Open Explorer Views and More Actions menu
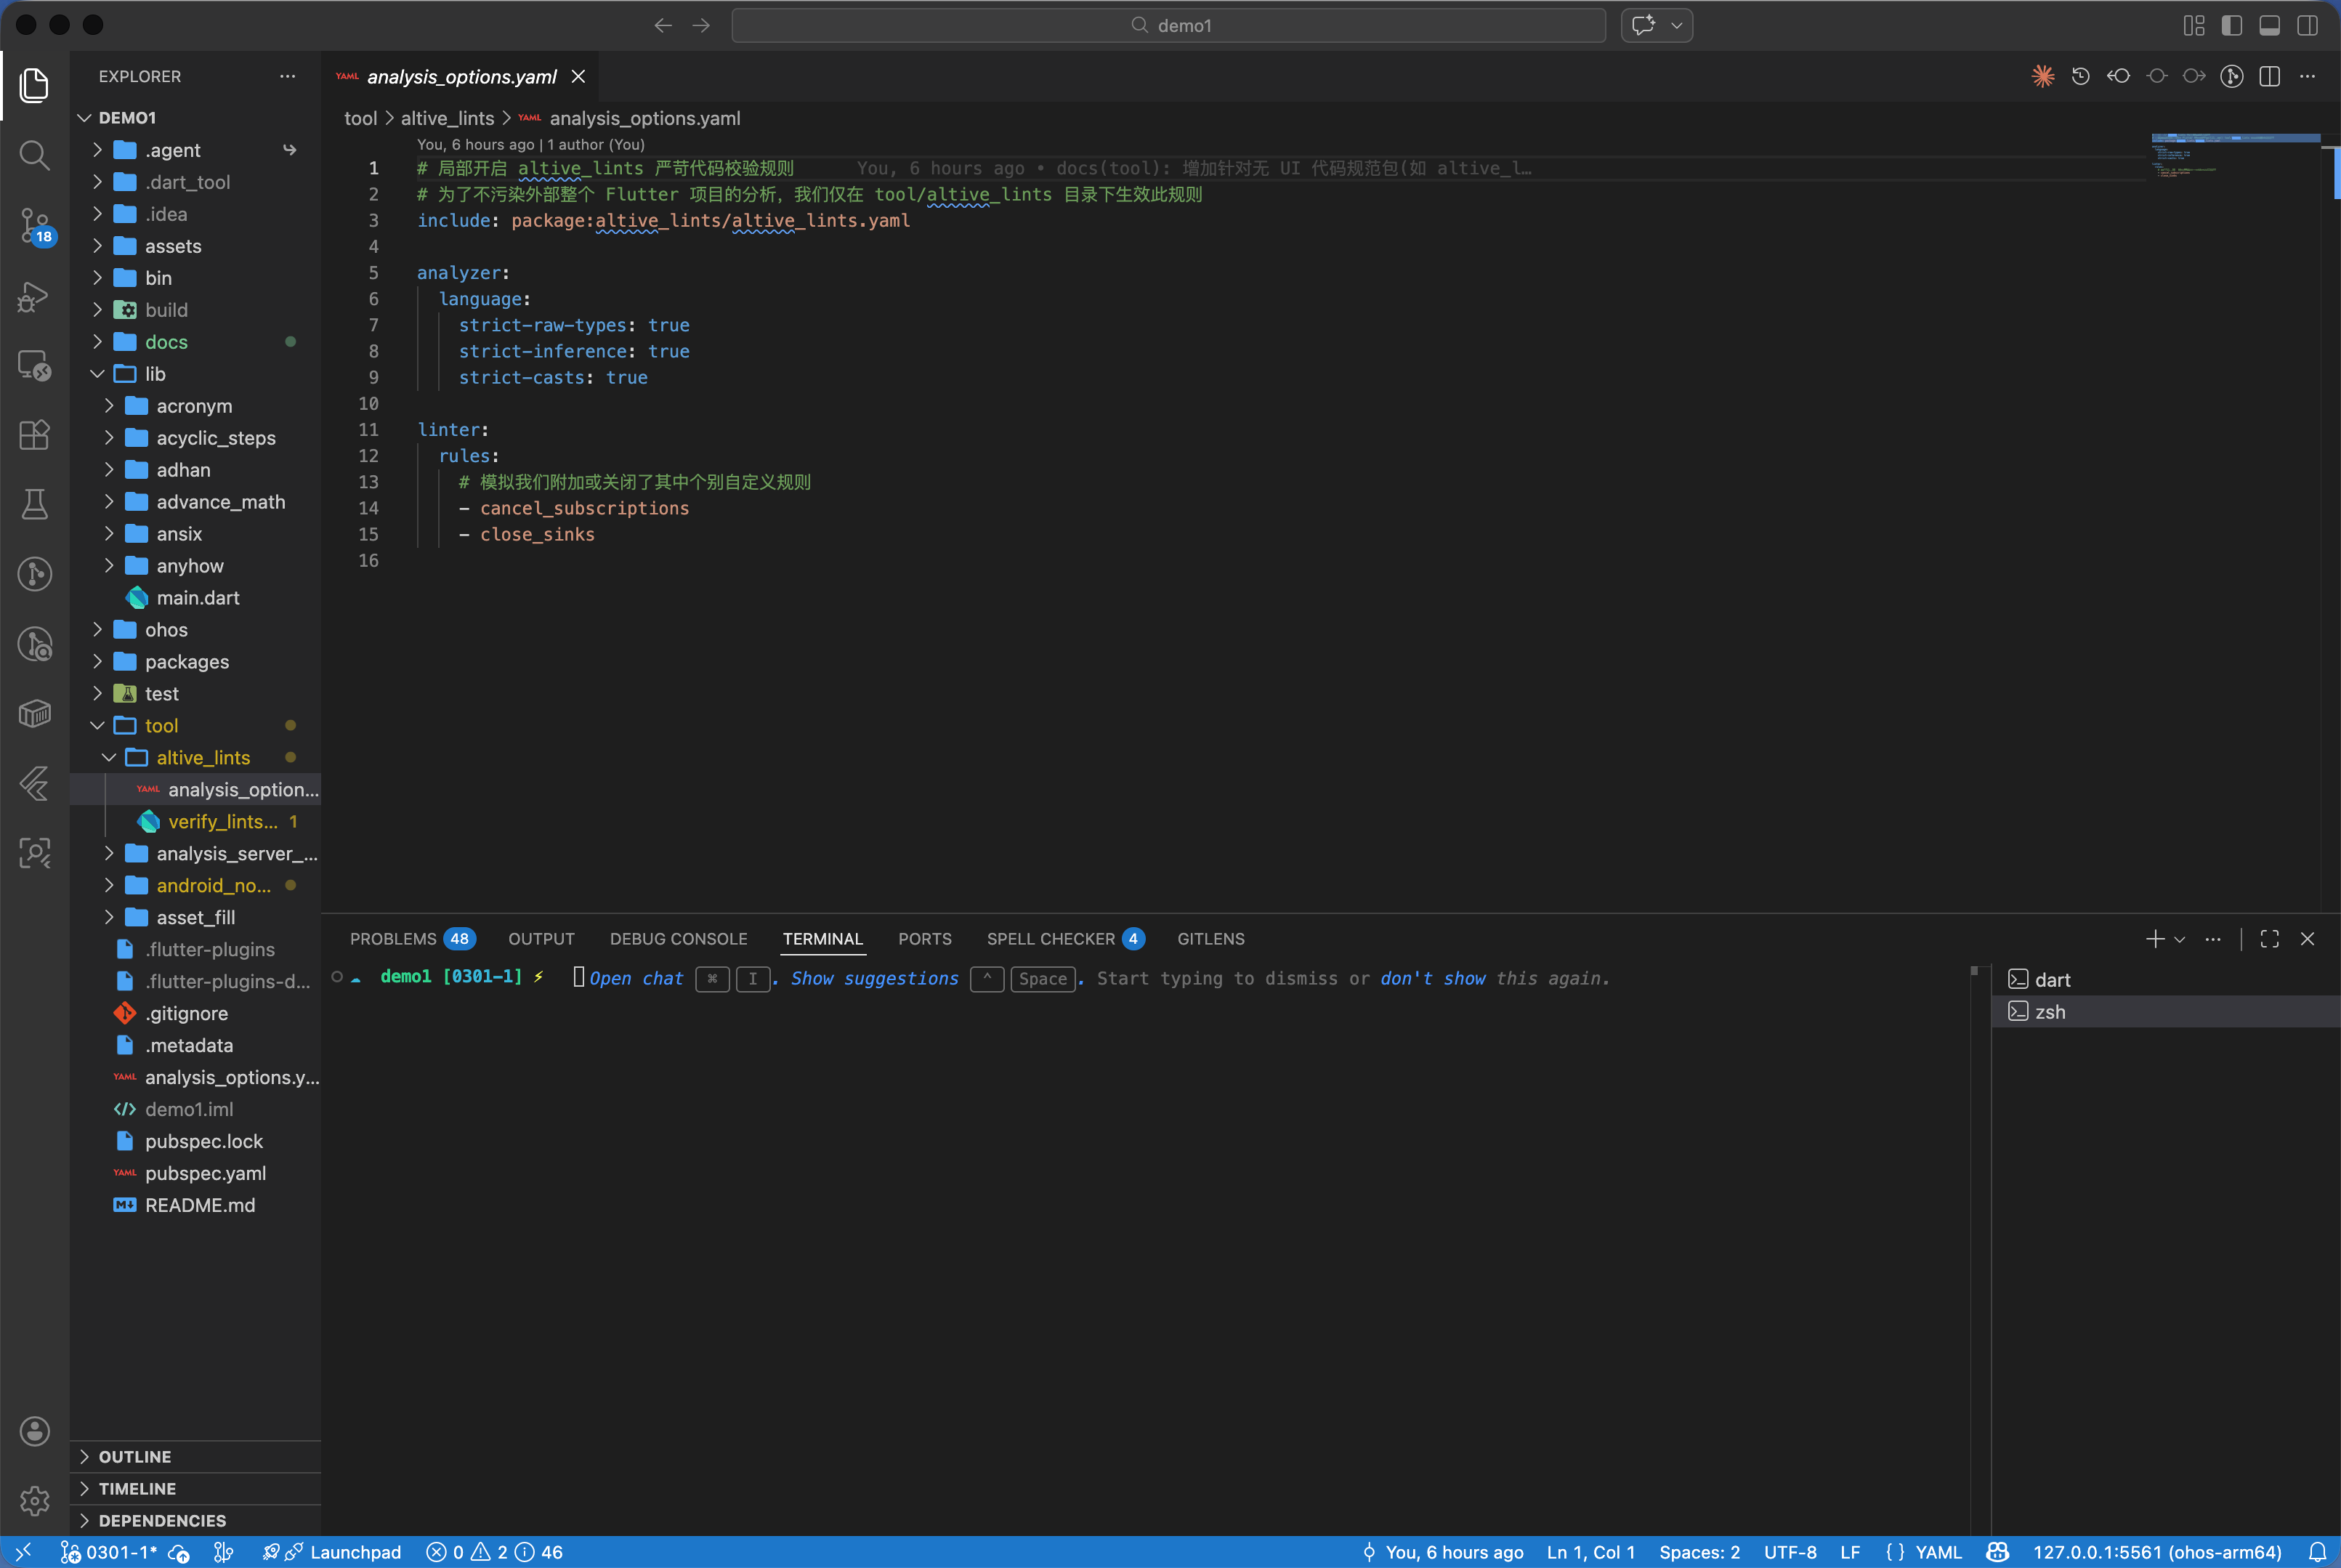The height and width of the screenshot is (1568, 2341). [x=288, y=76]
